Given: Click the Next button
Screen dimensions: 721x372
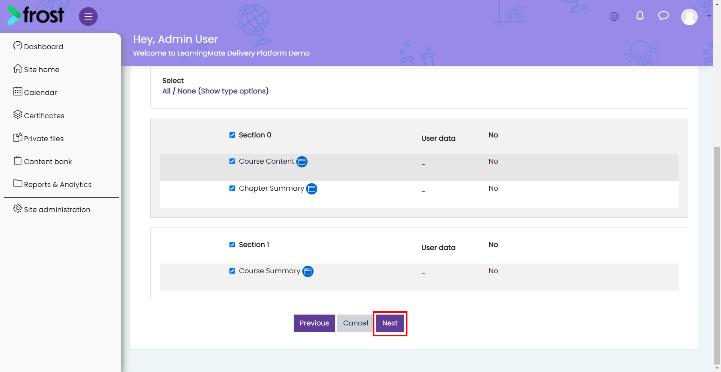Looking at the screenshot, I should pos(390,323).
